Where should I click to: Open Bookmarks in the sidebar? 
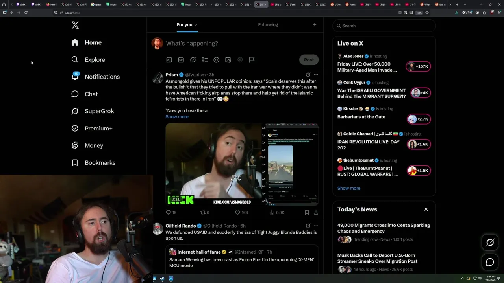coord(93,163)
